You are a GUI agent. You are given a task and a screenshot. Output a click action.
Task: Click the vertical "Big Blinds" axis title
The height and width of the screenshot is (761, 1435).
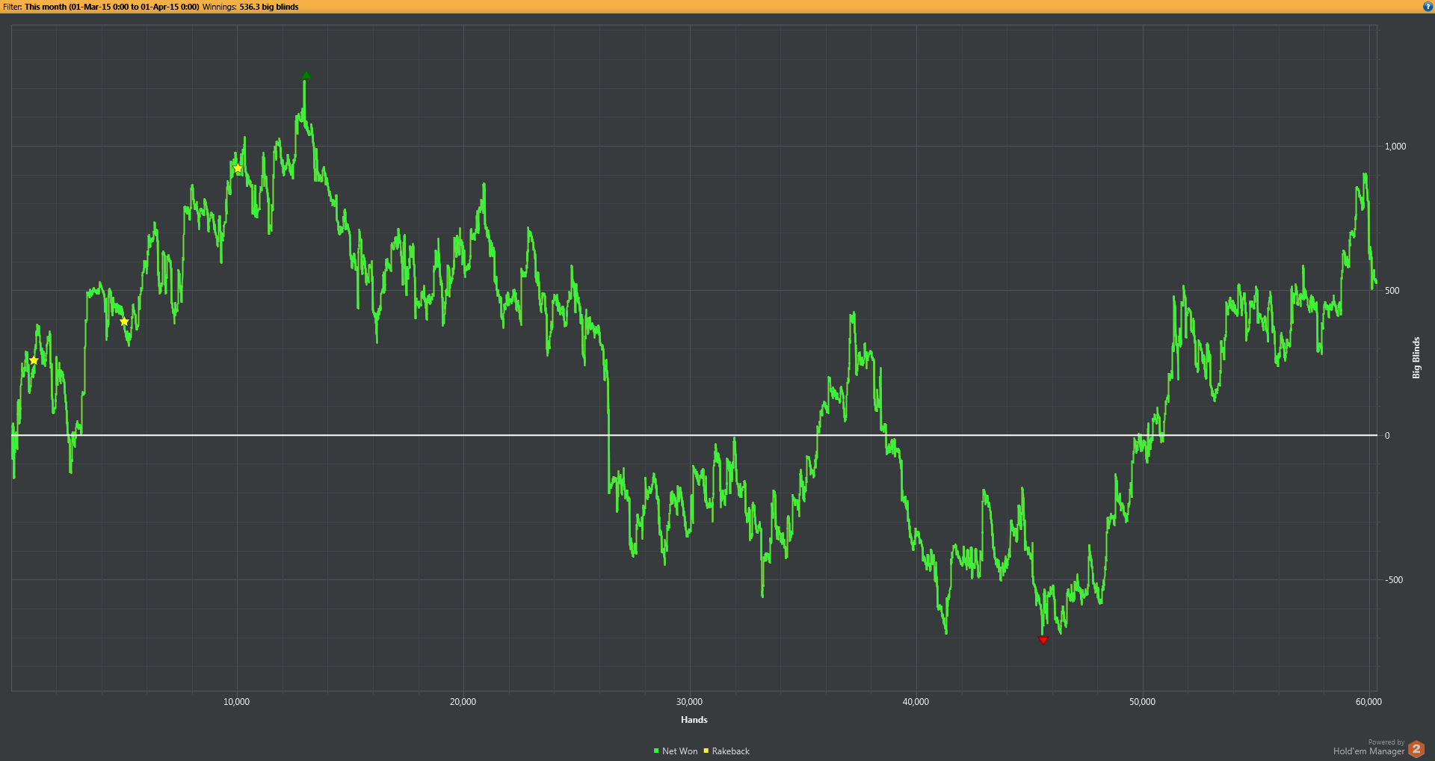1416,358
